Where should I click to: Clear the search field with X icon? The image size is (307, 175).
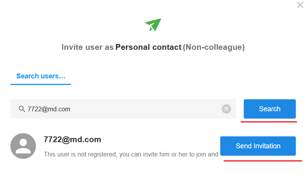click(x=226, y=109)
